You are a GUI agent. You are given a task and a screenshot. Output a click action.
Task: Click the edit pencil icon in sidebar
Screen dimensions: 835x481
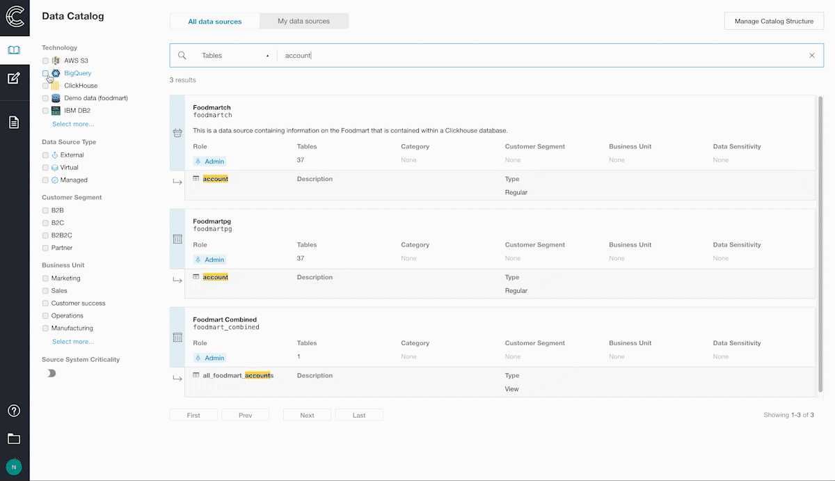tap(14, 78)
